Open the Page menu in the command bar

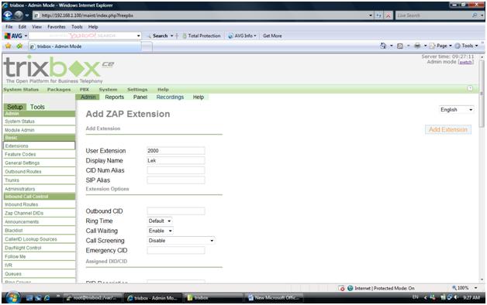[x=440, y=46]
